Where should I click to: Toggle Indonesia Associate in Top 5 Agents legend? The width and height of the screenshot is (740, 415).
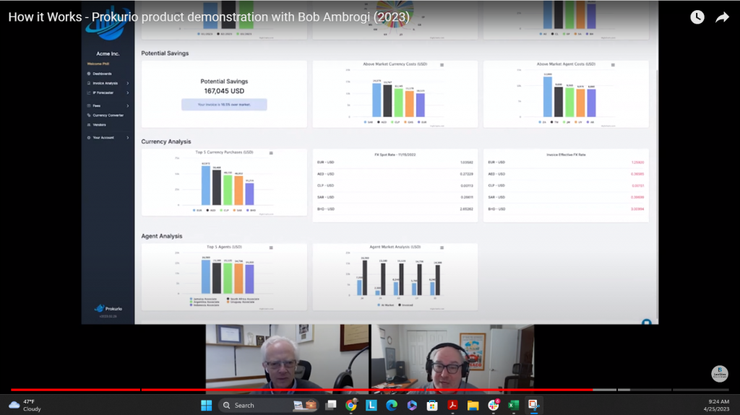[x=205, y=305]
